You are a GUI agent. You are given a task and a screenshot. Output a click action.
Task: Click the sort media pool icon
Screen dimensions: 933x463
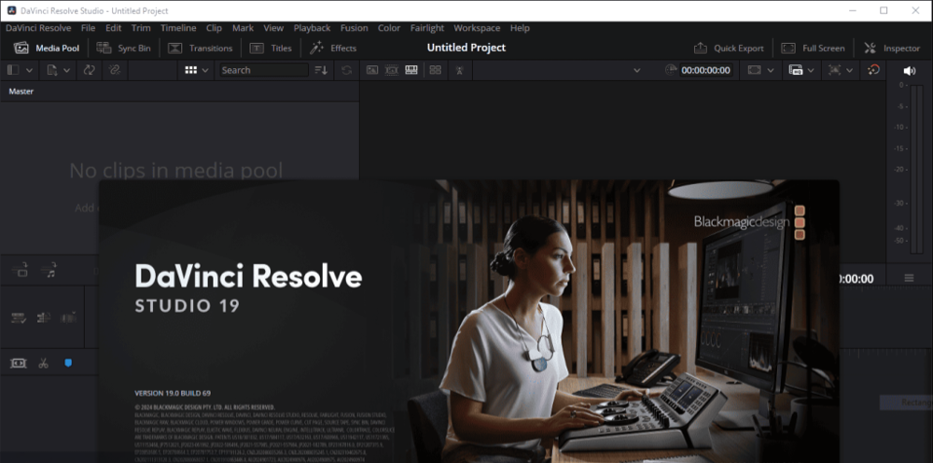coord(321,70)
